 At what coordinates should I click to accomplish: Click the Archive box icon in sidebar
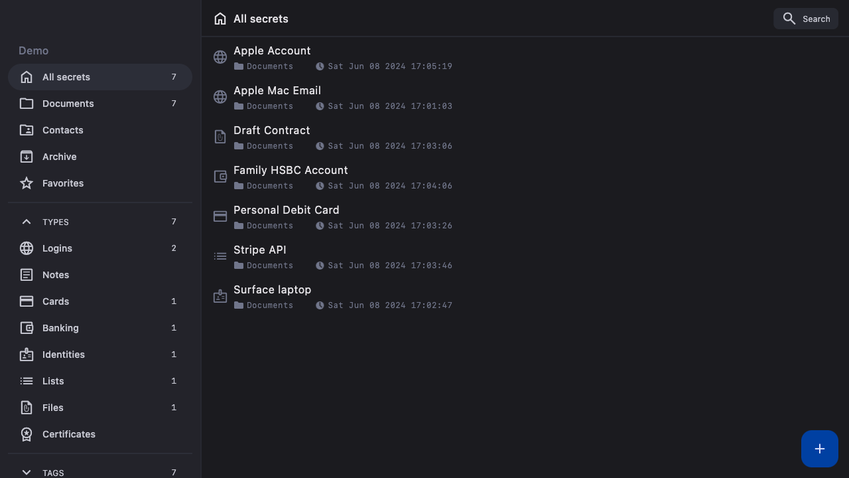click(x=27, y=157)
